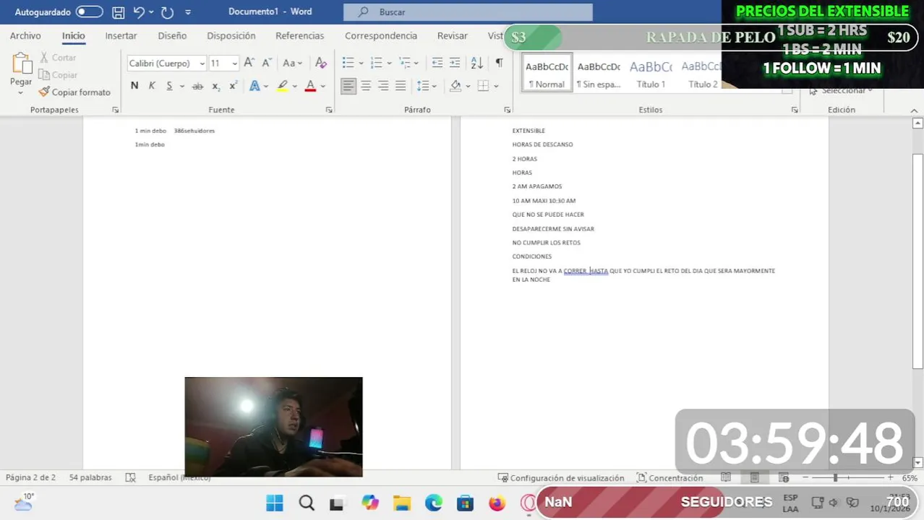
Task: Apply the red font color
Action: click(x=310, y=86)
